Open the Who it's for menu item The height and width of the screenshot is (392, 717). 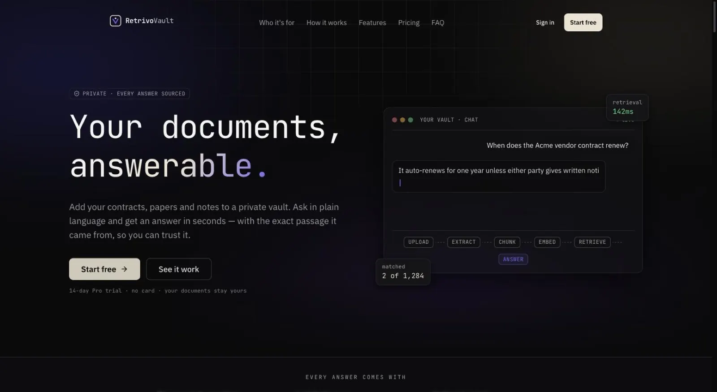pyautogui.click(x=276, y=22)
